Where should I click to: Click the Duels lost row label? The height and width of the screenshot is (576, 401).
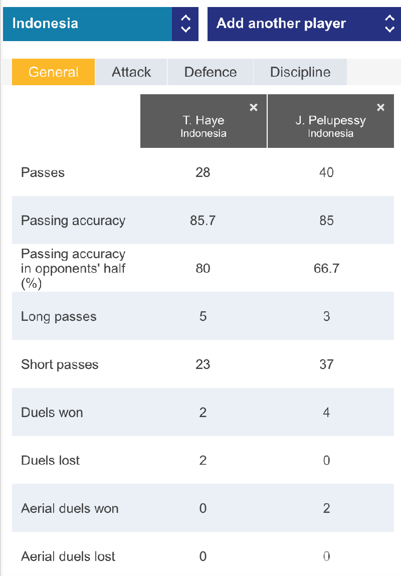tap(50, 460)
